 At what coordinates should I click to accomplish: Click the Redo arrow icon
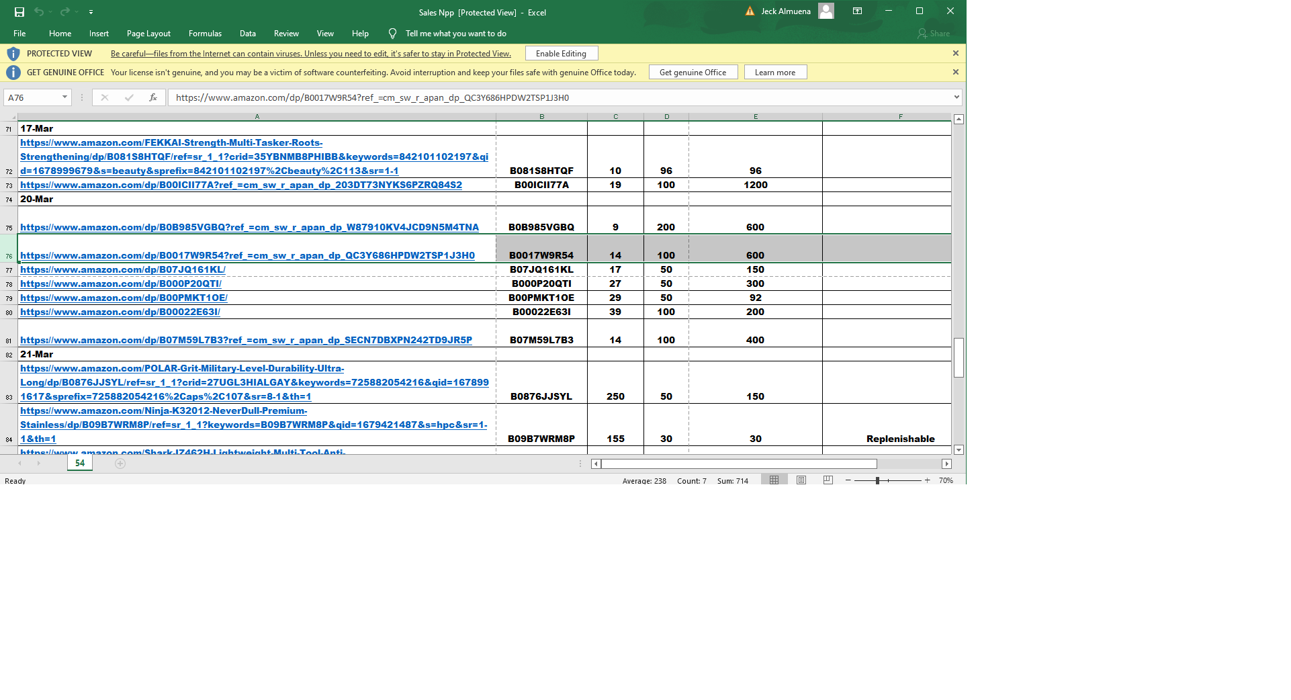(65, 12)
